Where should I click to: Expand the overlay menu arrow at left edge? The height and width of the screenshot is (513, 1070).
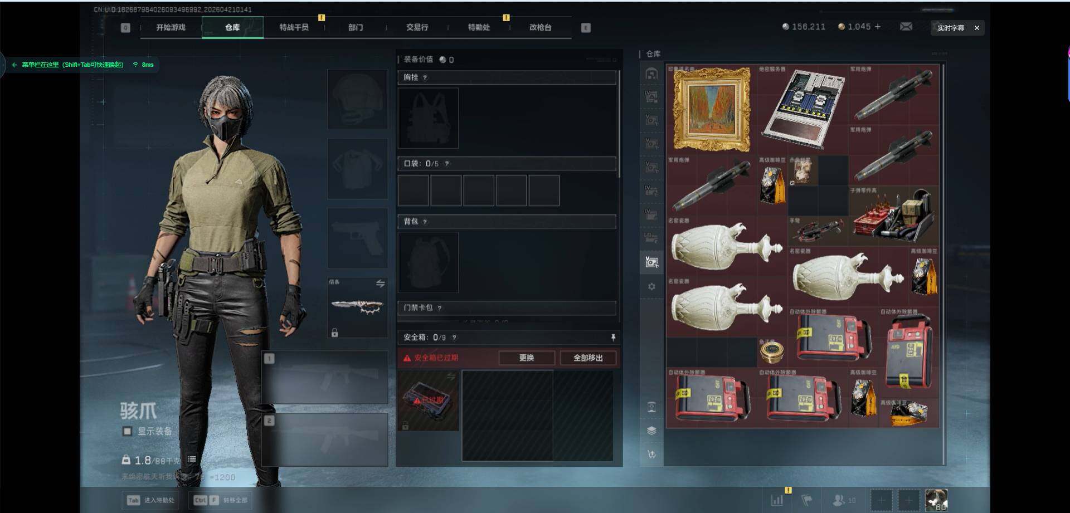point(14,65)
